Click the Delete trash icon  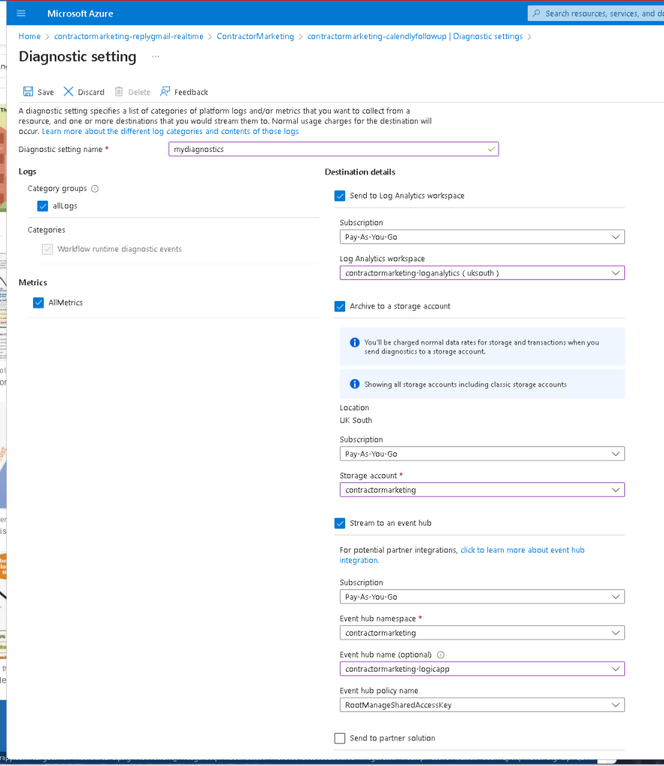click(x=118, y=91)
